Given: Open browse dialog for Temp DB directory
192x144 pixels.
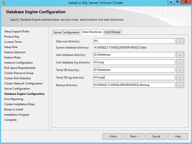Looking at the screenshot, I should pos(180,70).
